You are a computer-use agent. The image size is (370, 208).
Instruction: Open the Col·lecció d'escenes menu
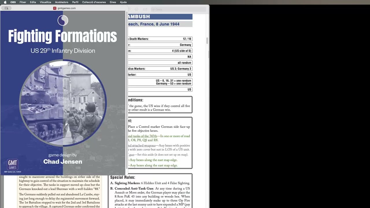click(x=94, y=2)
